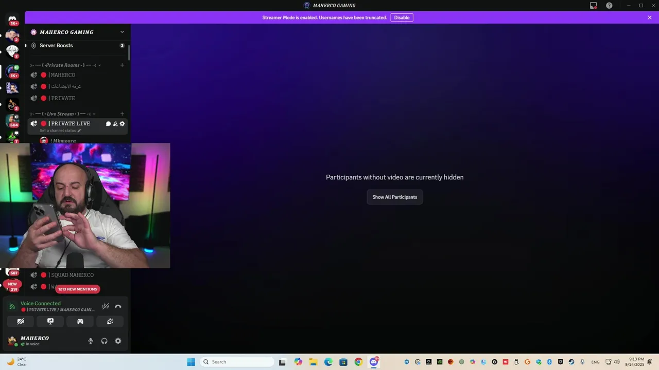The width and height of the screenshot is (659, 370).
Task: Click the pencil to set channel status
Action: click(79, 131)
